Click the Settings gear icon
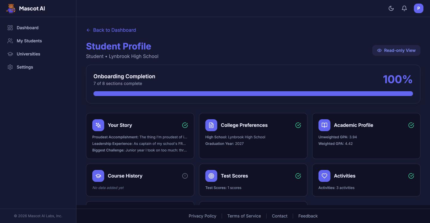The height and width of the screenshot is (223, 430). pyautogui.click(x=10, y=67)
